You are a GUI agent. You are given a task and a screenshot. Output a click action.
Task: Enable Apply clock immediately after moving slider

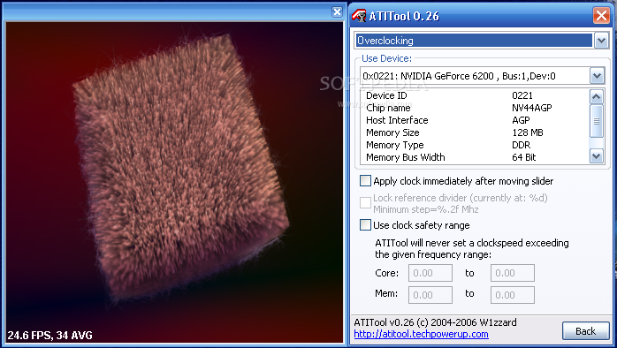click(365, 181)
